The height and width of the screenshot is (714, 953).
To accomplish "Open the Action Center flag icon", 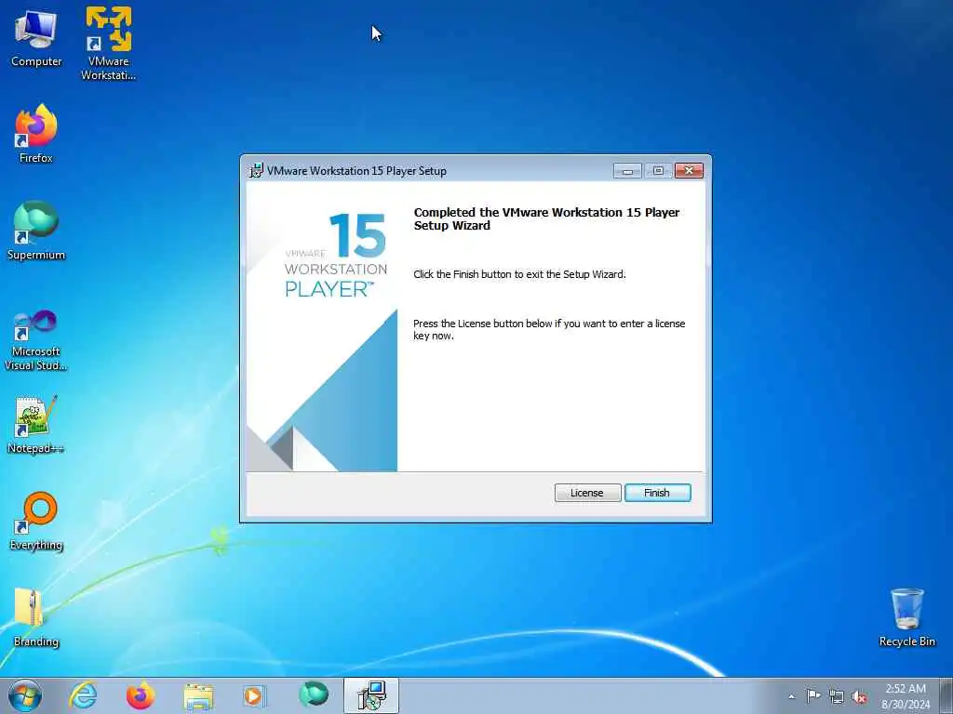I will [x=813, y=695].
